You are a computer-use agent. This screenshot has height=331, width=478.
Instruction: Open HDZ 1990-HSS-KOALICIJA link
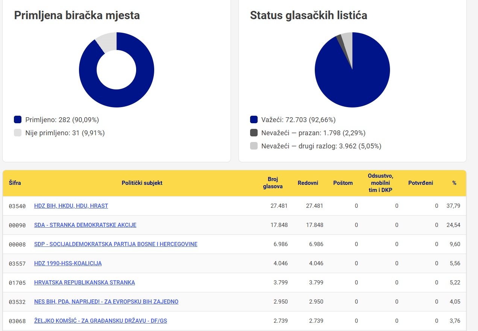click(x=68, y=263)
